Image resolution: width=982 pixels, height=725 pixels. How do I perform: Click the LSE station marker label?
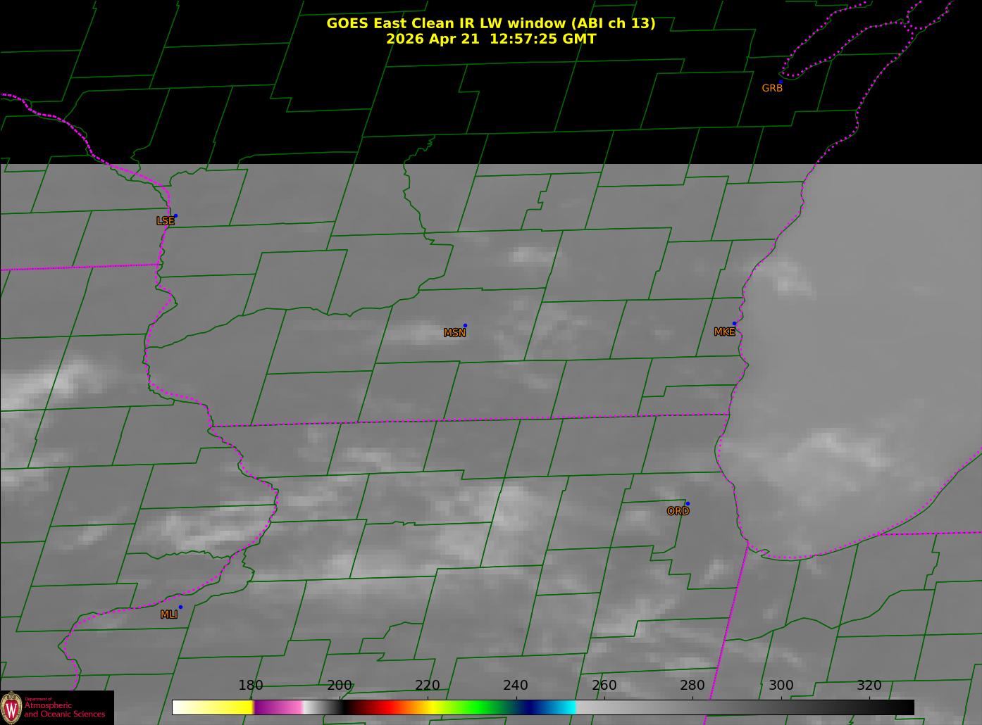165,220
